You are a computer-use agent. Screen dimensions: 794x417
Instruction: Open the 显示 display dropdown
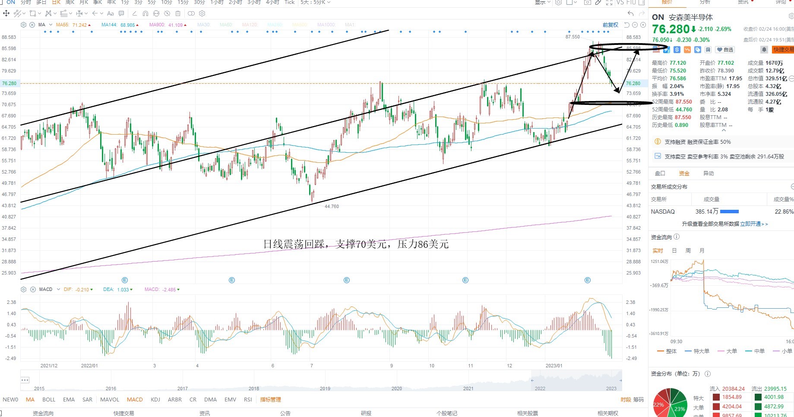pos(542,2)
